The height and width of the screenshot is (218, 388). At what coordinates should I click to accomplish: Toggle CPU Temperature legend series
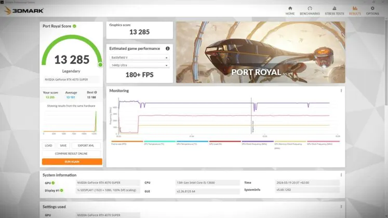159,143
